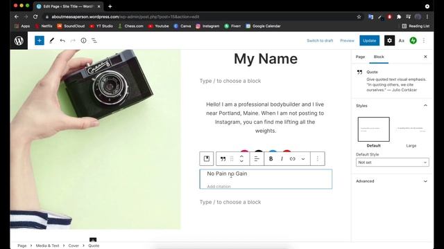This screenshot has height=249, width=444.
Task: Select the parent Cover block icon
Action: (207, 158)
